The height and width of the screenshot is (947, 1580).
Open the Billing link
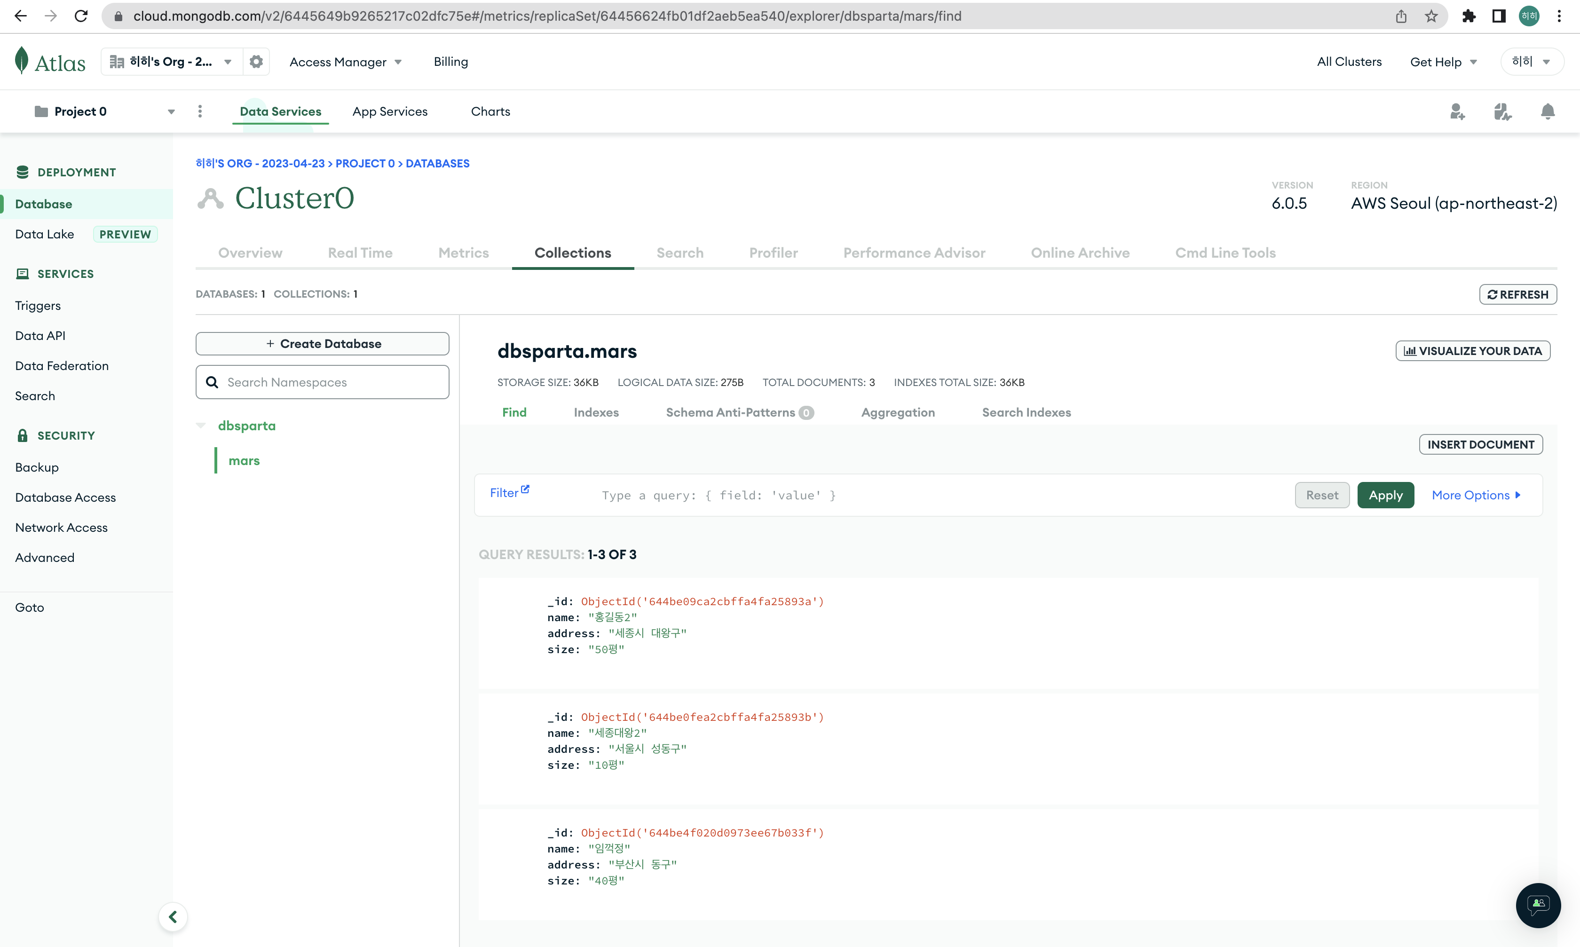tap(450, 61)
